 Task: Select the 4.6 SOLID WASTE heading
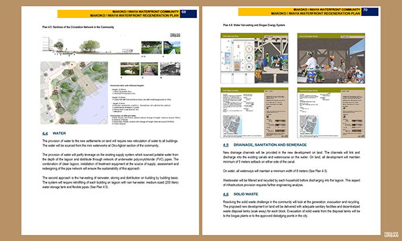point(241,194)
